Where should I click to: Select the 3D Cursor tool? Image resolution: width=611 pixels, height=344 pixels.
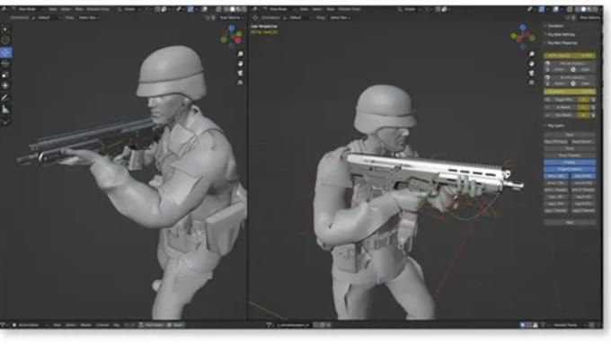pos(5,40)
